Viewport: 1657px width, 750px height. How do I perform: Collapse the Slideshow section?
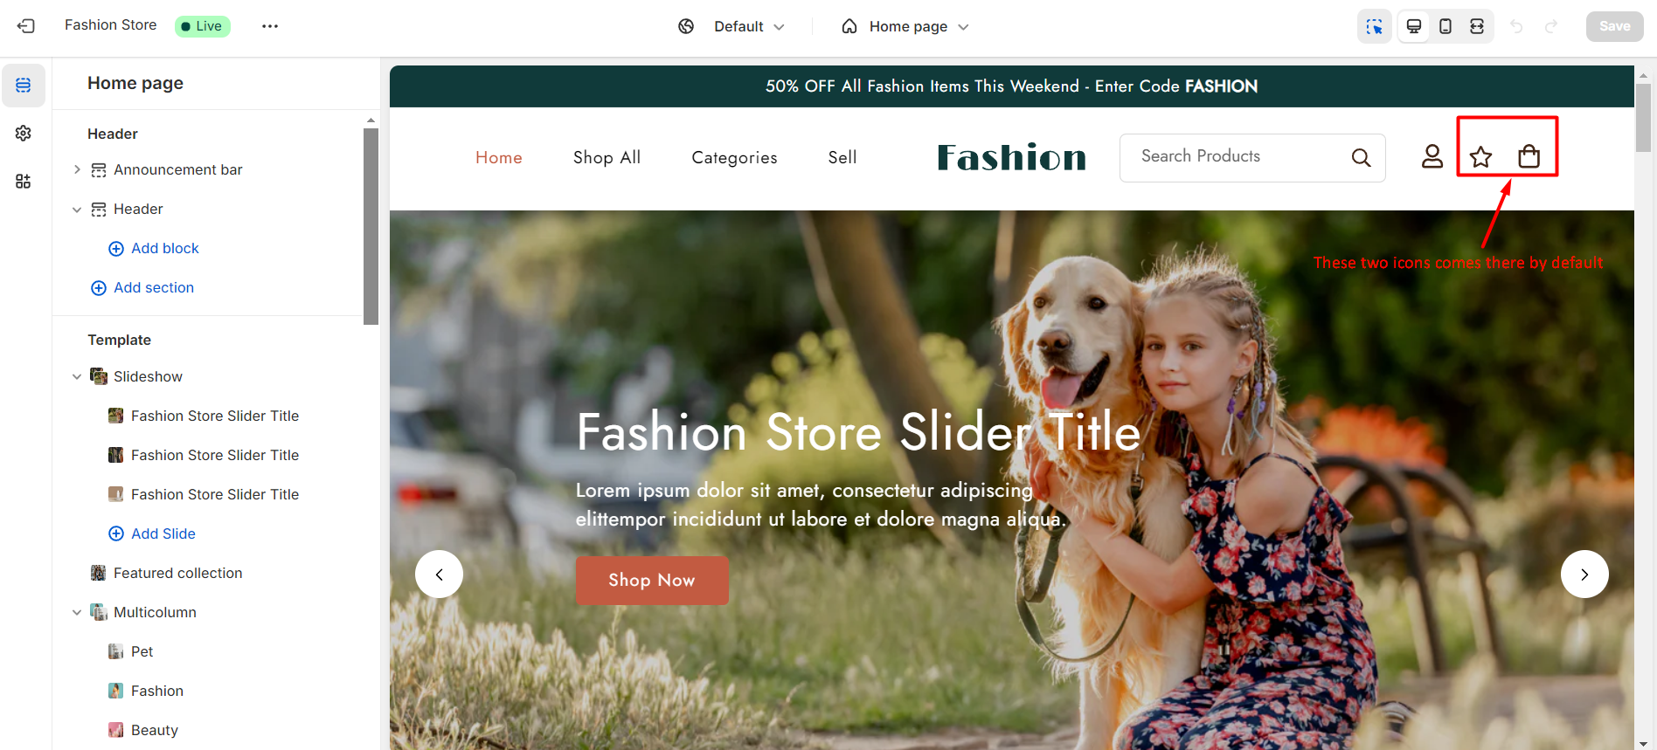pos(77,376)
